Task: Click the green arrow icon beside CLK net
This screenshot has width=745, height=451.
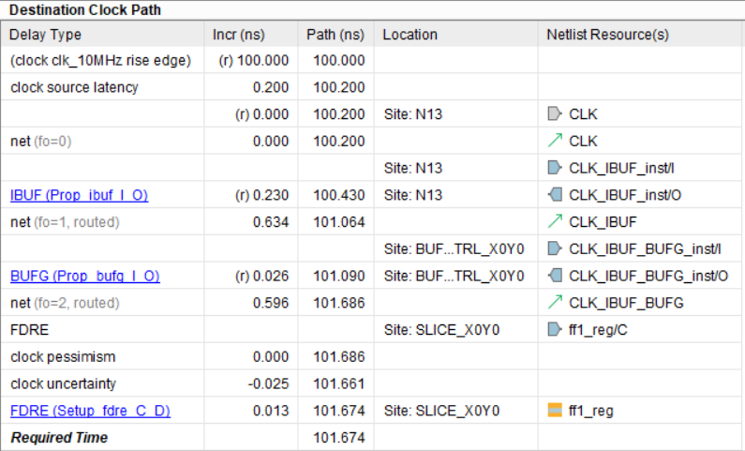Action: tap(555, 142)
